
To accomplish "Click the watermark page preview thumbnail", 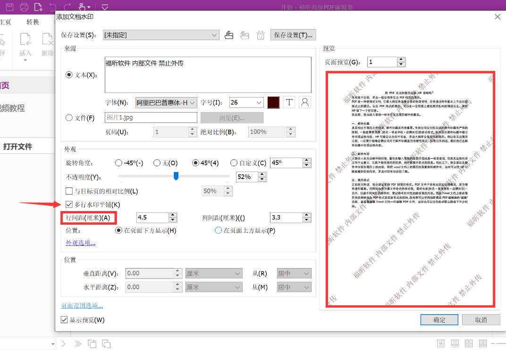I will (x=410, y=189).
